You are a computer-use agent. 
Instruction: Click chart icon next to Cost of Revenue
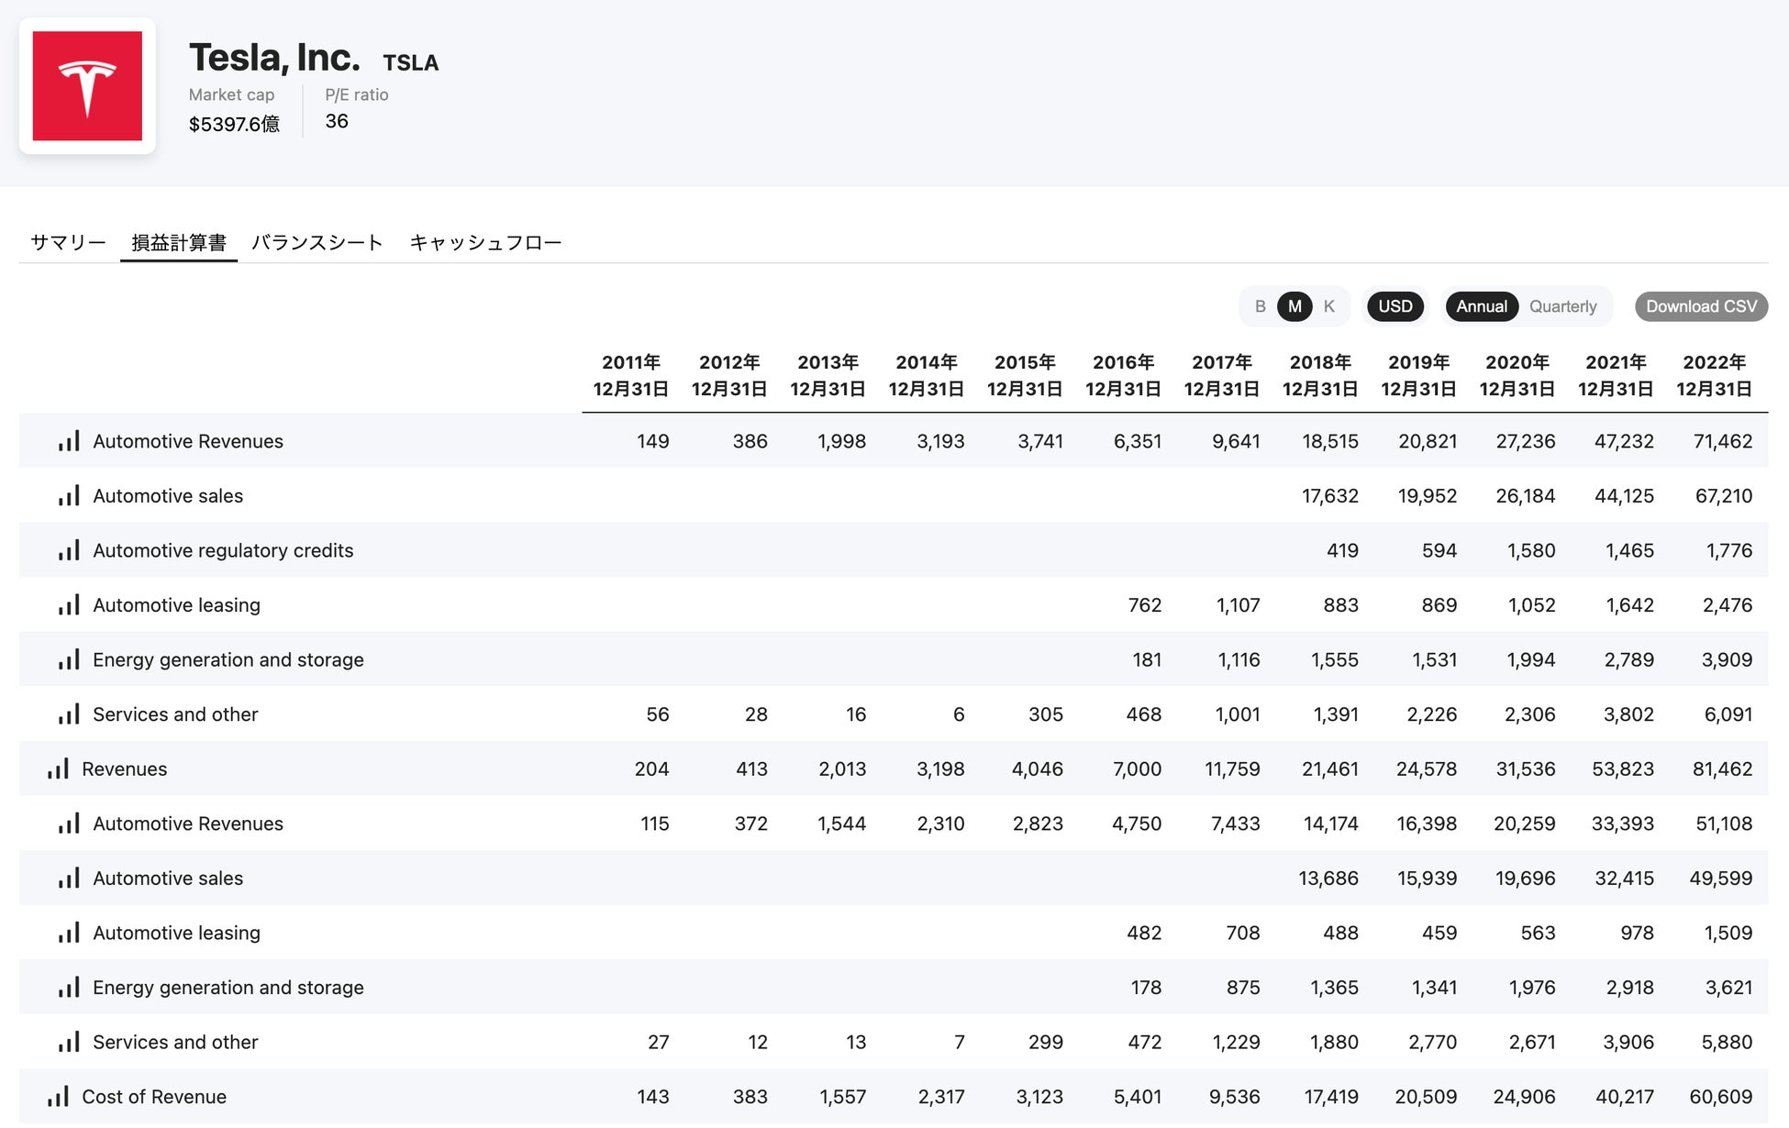[x=58, y=1096]
